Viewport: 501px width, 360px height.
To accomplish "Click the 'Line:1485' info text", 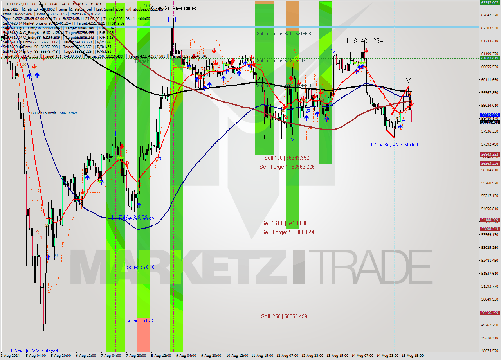I will (10, 9).
